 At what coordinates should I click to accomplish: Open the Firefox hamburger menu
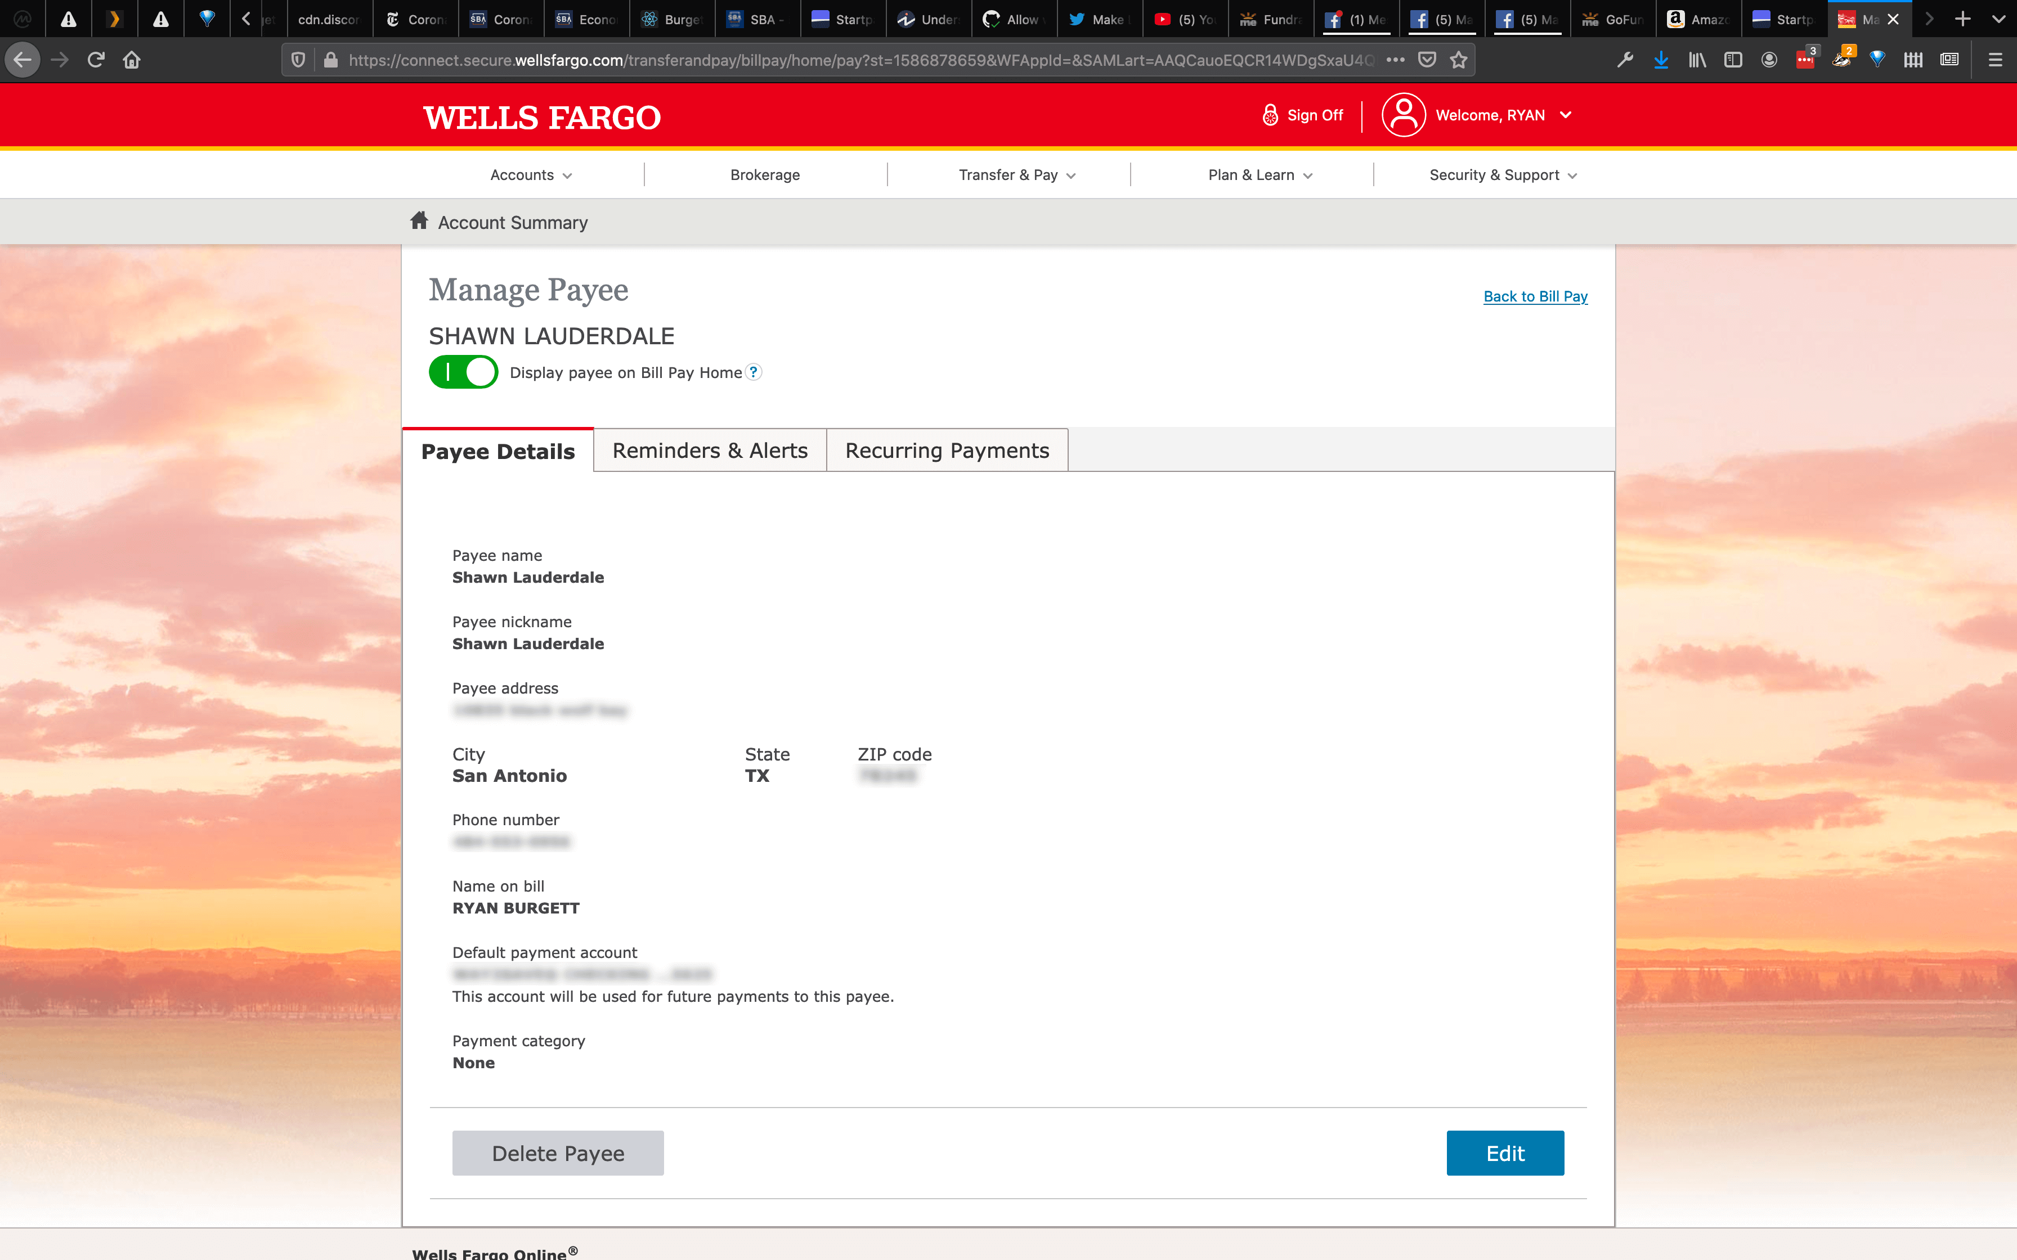pos(1995,60)
